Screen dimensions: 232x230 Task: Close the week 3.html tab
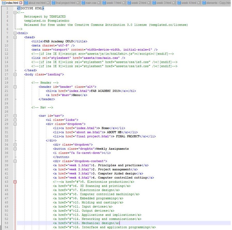tap(174, 3)
